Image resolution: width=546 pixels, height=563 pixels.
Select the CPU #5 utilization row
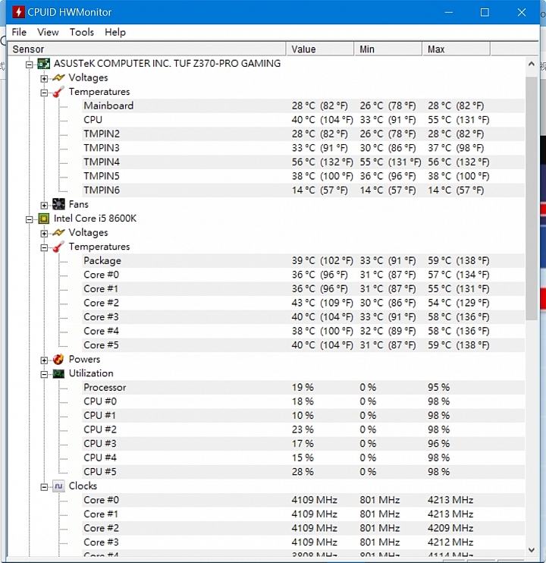pos(303,472)
